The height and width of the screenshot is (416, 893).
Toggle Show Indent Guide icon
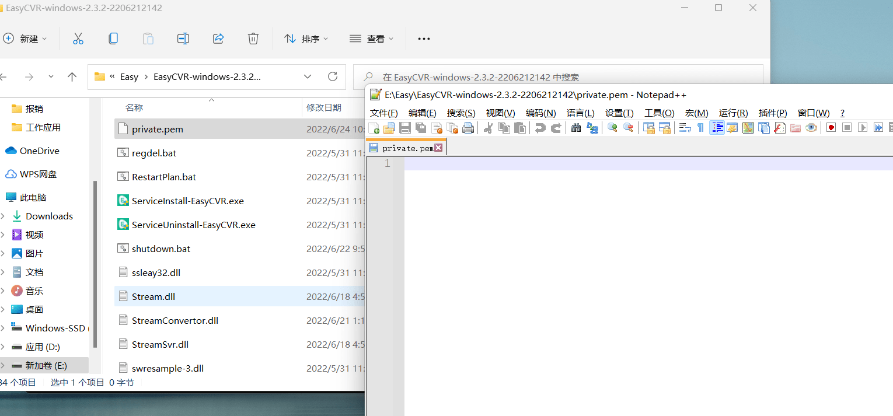(x=717, y=128)
